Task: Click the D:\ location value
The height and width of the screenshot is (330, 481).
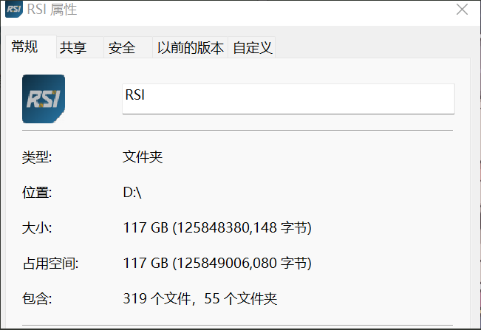Action: click(x=132, y=193)
